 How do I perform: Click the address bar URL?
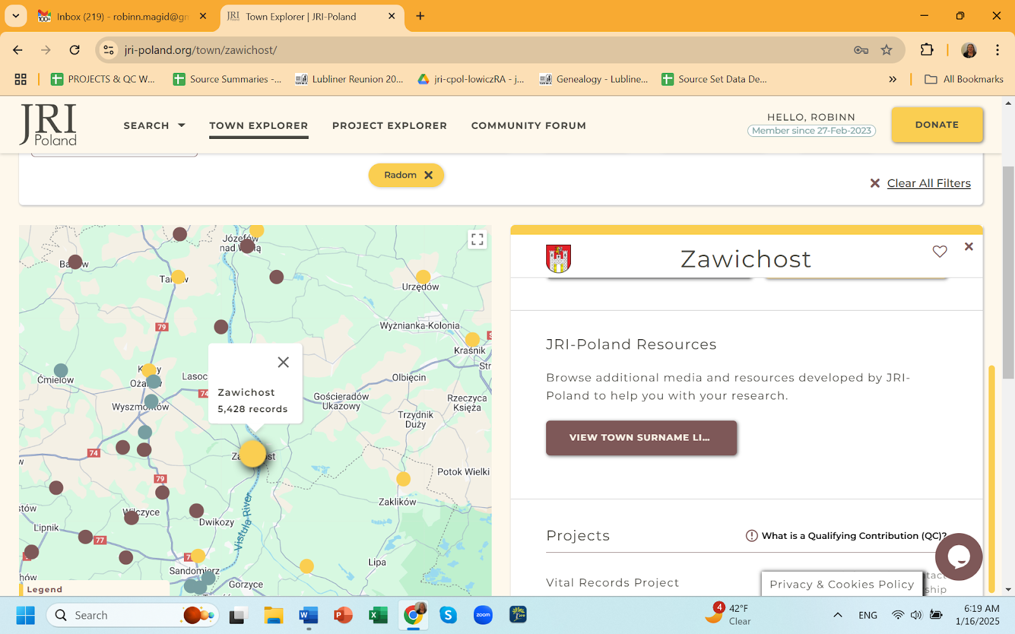(200, 50)
